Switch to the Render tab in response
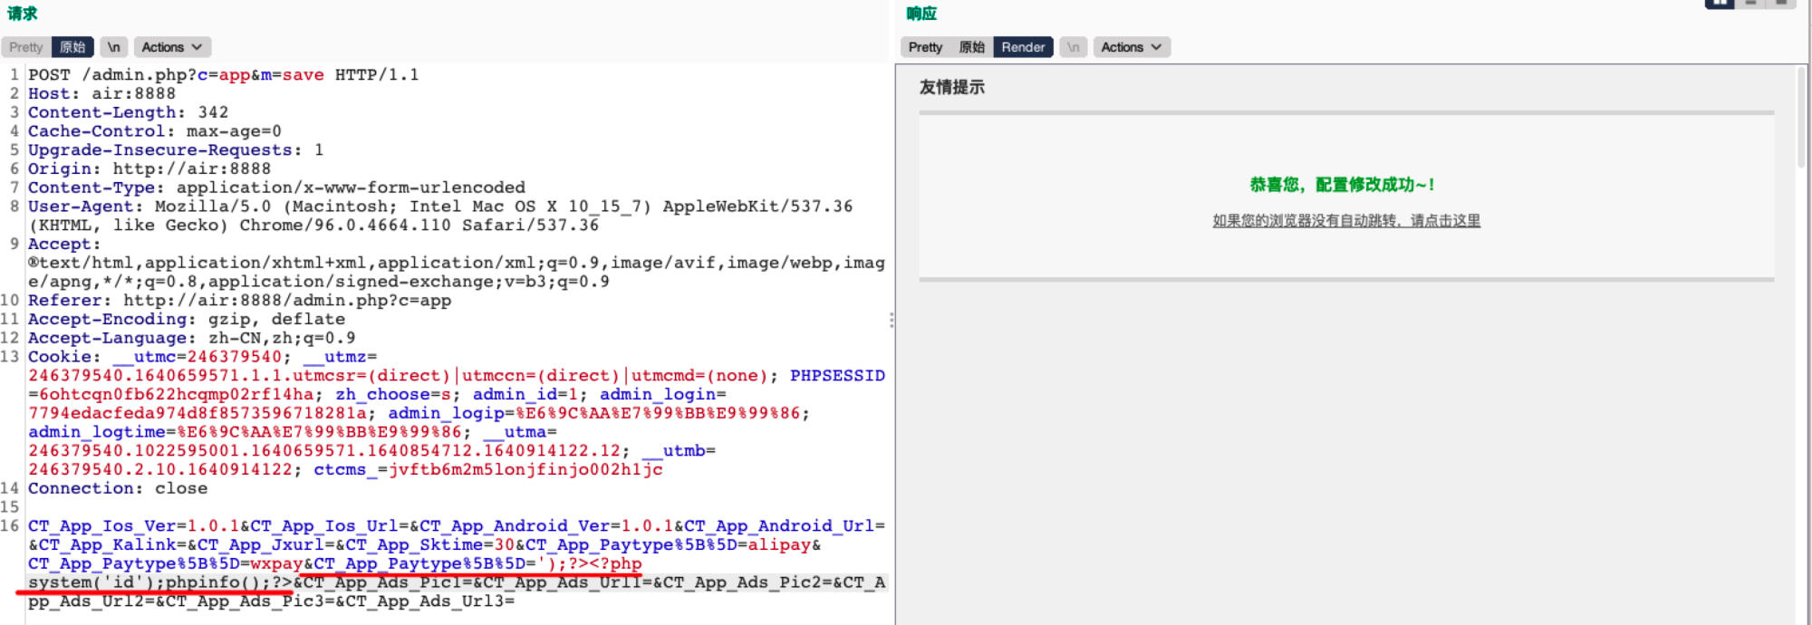The height and width of the screenshot is (625, 1812). 1023,47
